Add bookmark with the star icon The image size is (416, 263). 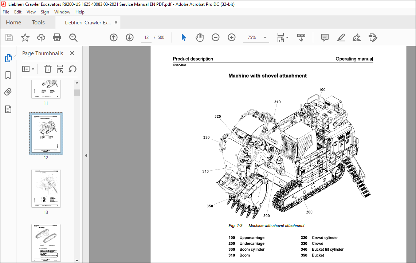[25, 37]
